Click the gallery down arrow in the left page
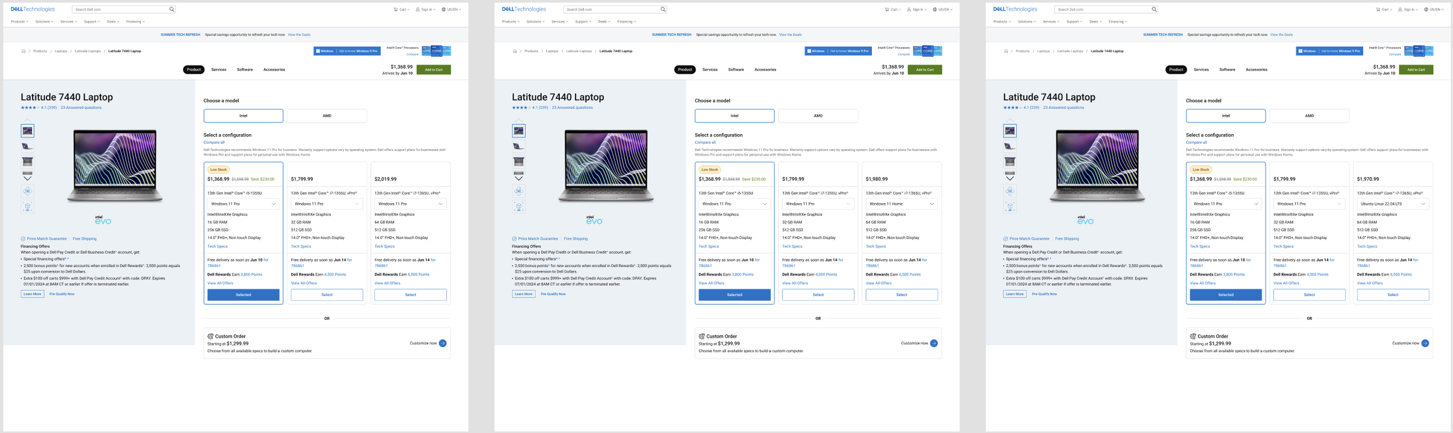 point(27,178)
